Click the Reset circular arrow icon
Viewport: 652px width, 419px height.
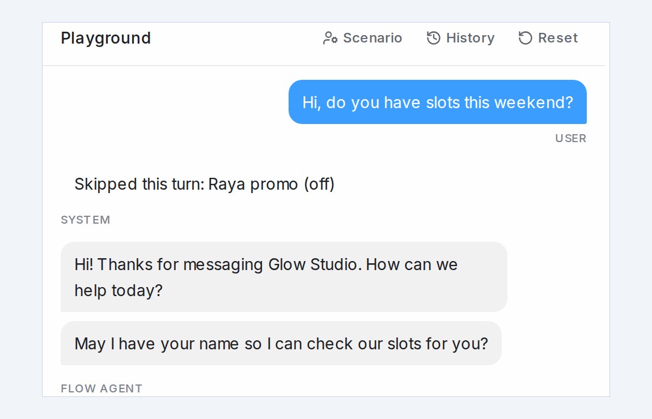[525, 38]
